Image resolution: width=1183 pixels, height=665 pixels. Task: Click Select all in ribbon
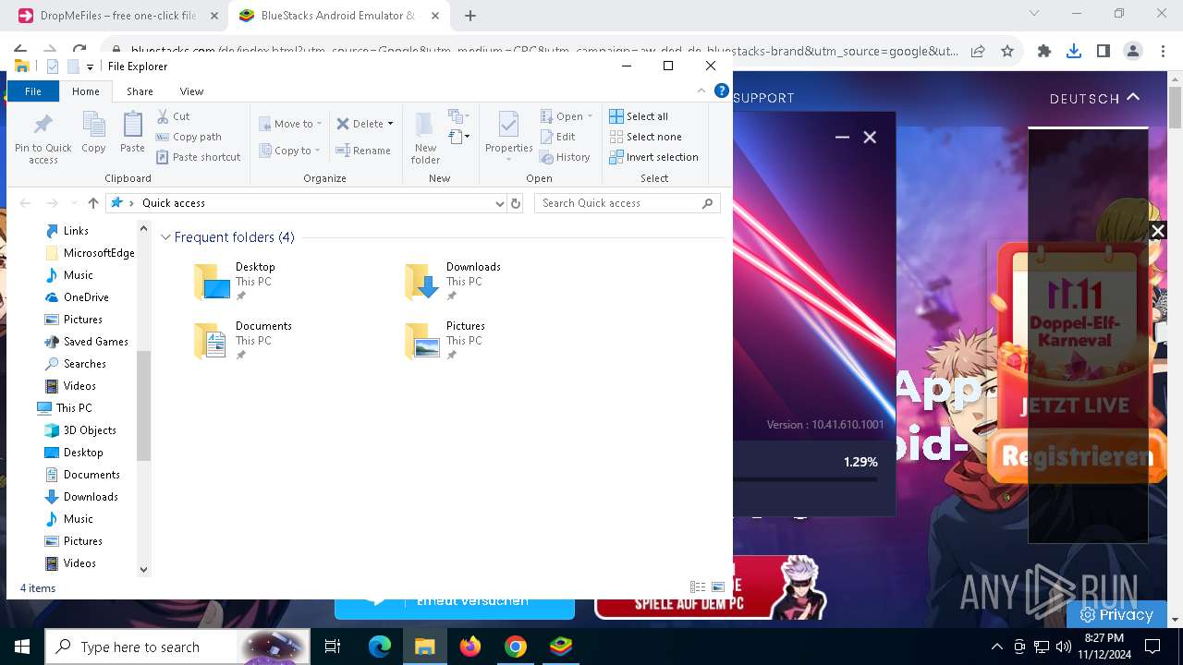(x=639, y=116)
